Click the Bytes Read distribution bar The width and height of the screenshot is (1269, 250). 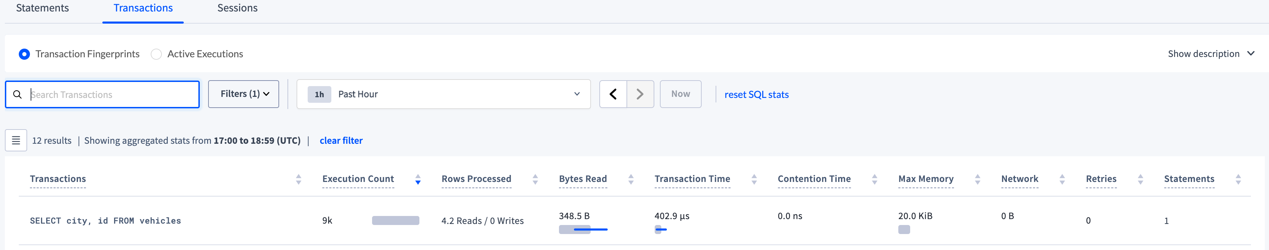[x=583, y=230]
